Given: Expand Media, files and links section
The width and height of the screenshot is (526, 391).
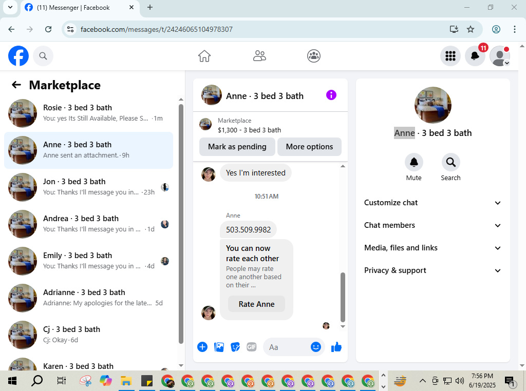Looking at the screenshot, I should coord(433,248).
